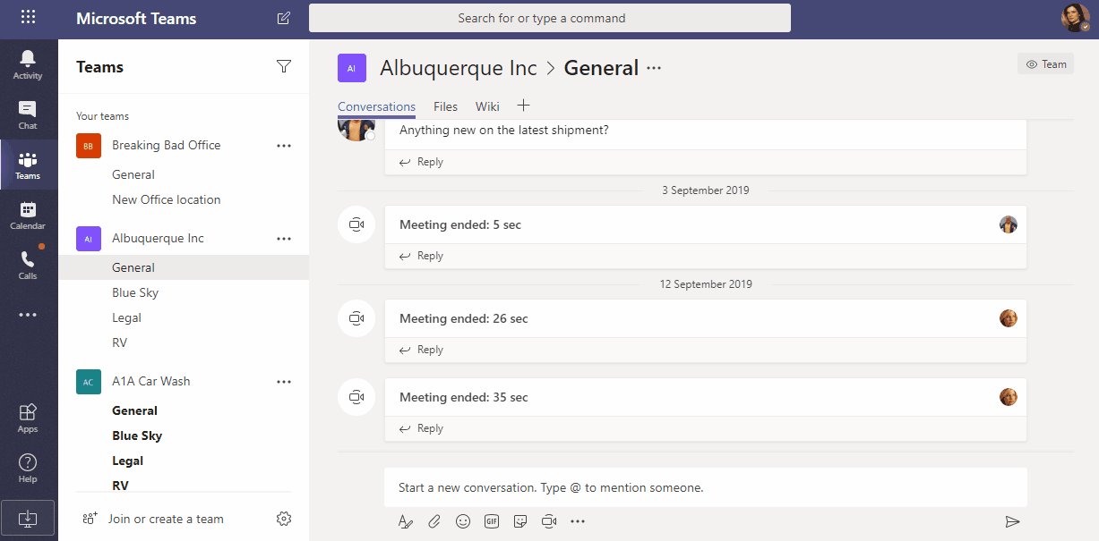
Task: Open manage teams settings gear
Action: pyautogui.click(x=284, y=519)
